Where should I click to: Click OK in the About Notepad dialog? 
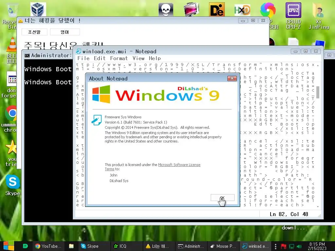click(x=222, y=198)
